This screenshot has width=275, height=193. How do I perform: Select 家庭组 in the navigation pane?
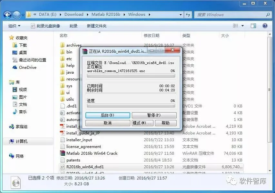(x=18, y=127)
